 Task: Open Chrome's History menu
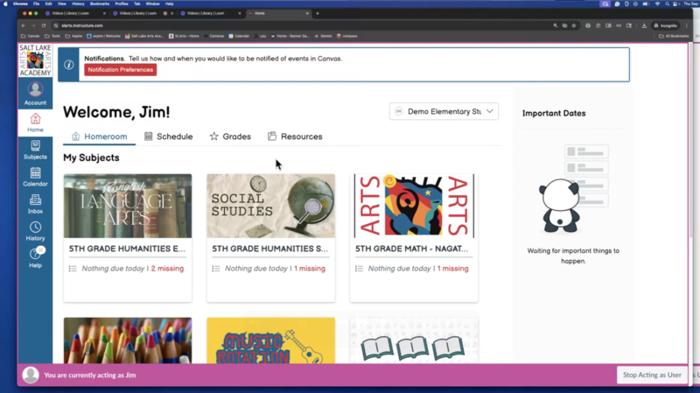(78, 4)
